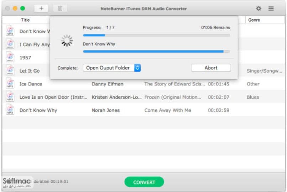The height and width of the screenshot is (192, 287).
Task: Select the 1957 track title
Action: pos(25,58)
